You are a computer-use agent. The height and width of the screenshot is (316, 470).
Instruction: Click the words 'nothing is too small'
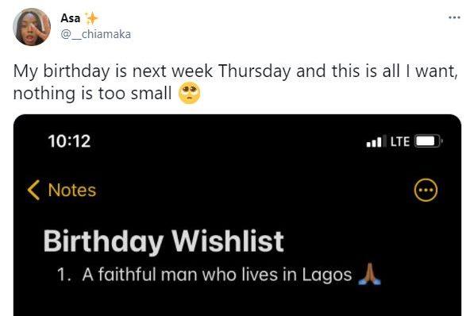(92, 93)
